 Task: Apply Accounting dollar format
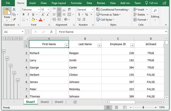click(x=79, y=15)
